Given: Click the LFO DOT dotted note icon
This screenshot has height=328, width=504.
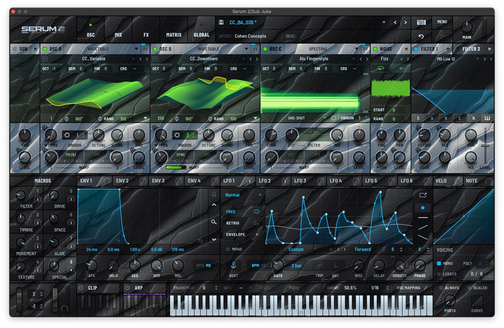Looking at the screenshot, I should pos(335,266).
